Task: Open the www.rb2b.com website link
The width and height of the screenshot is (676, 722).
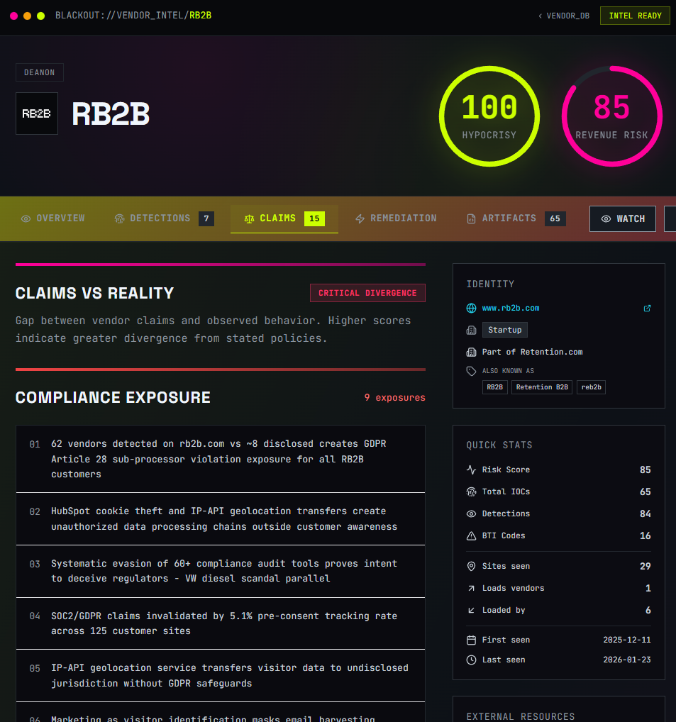Action: pos(511,308)
